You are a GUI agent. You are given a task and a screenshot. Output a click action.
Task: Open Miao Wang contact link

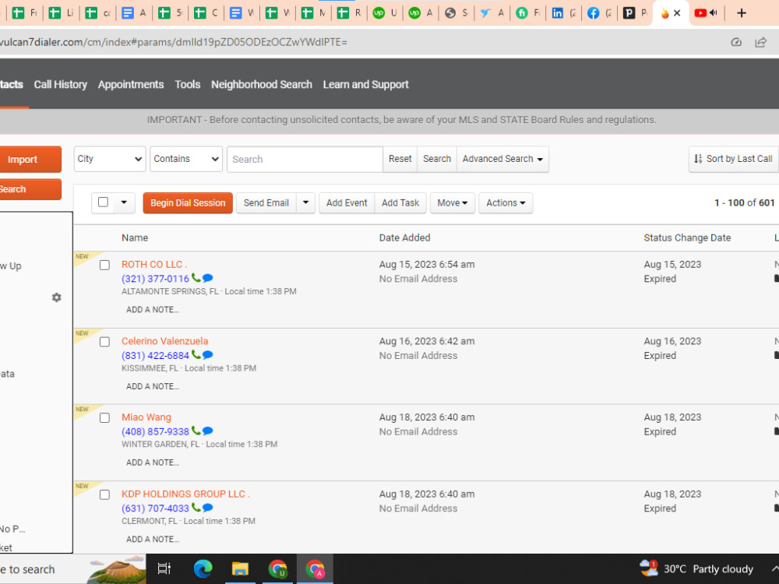coord(146,417)
